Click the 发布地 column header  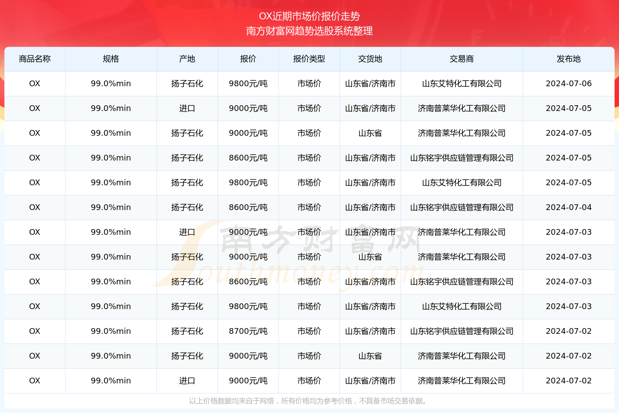tap(569, 59)
